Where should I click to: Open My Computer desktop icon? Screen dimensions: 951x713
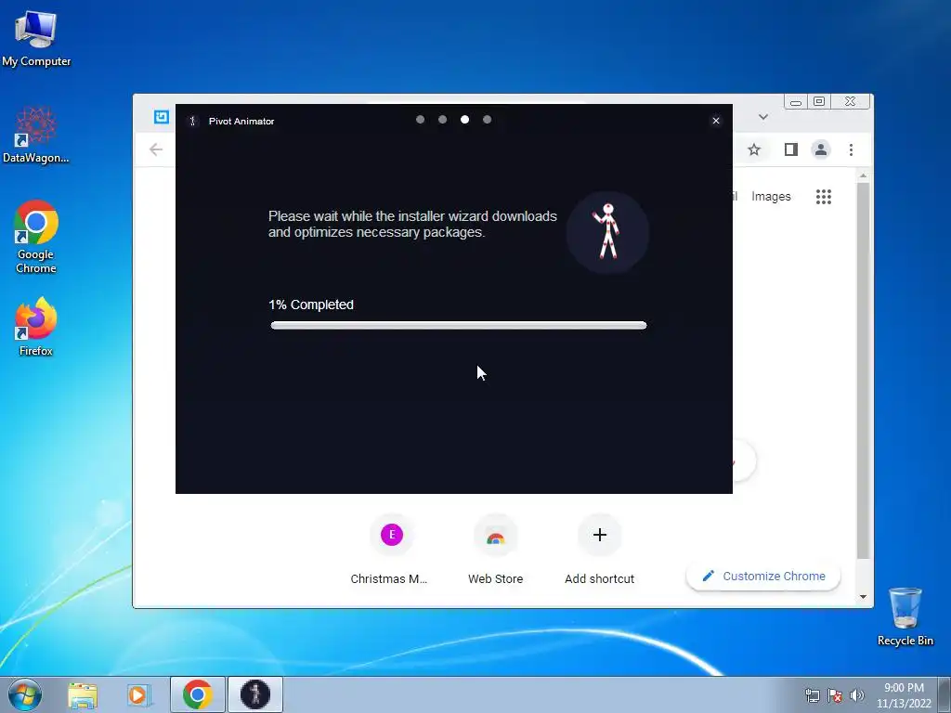[x=36, y=38]
